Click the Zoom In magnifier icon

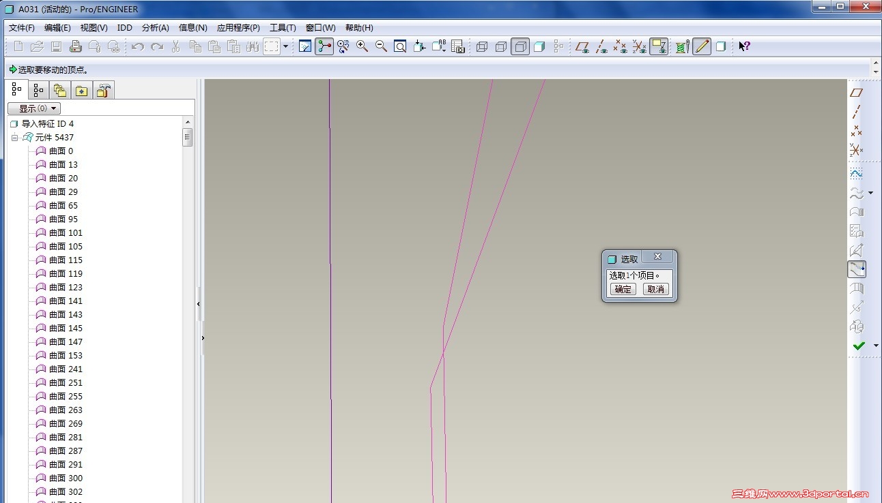(x=362, y=46)
